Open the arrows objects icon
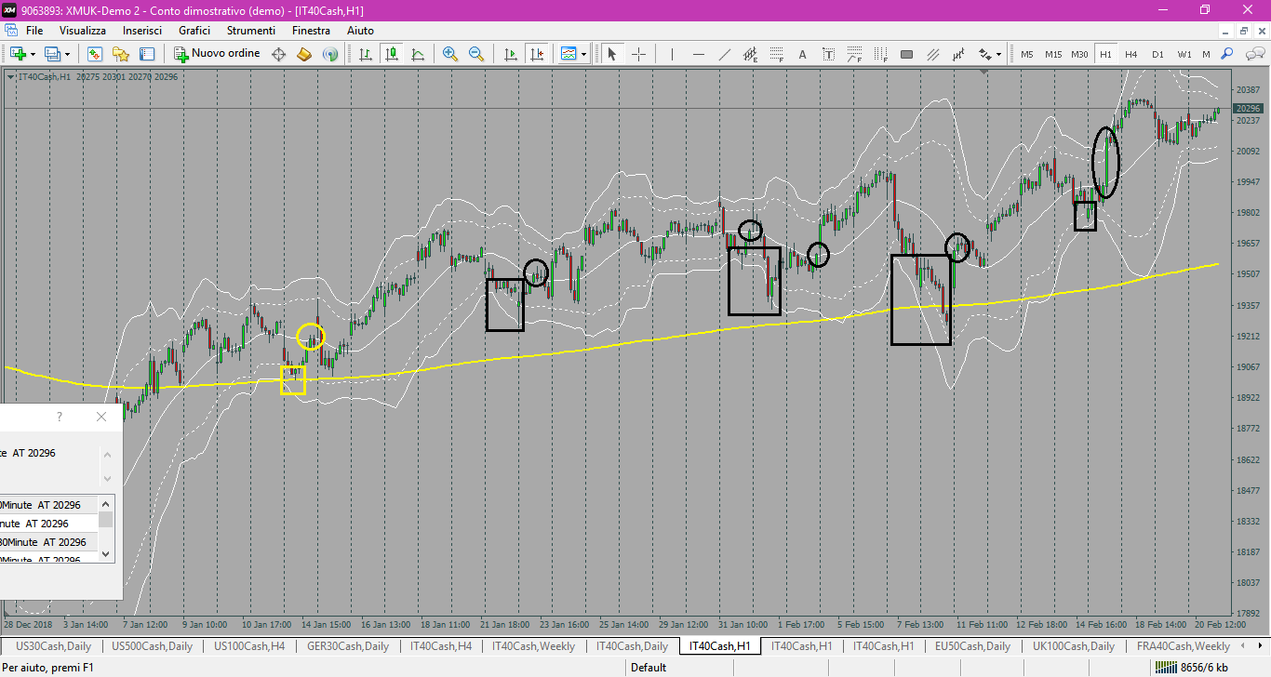This screenshot has height=677, width=1271. [x=985, y=54]
